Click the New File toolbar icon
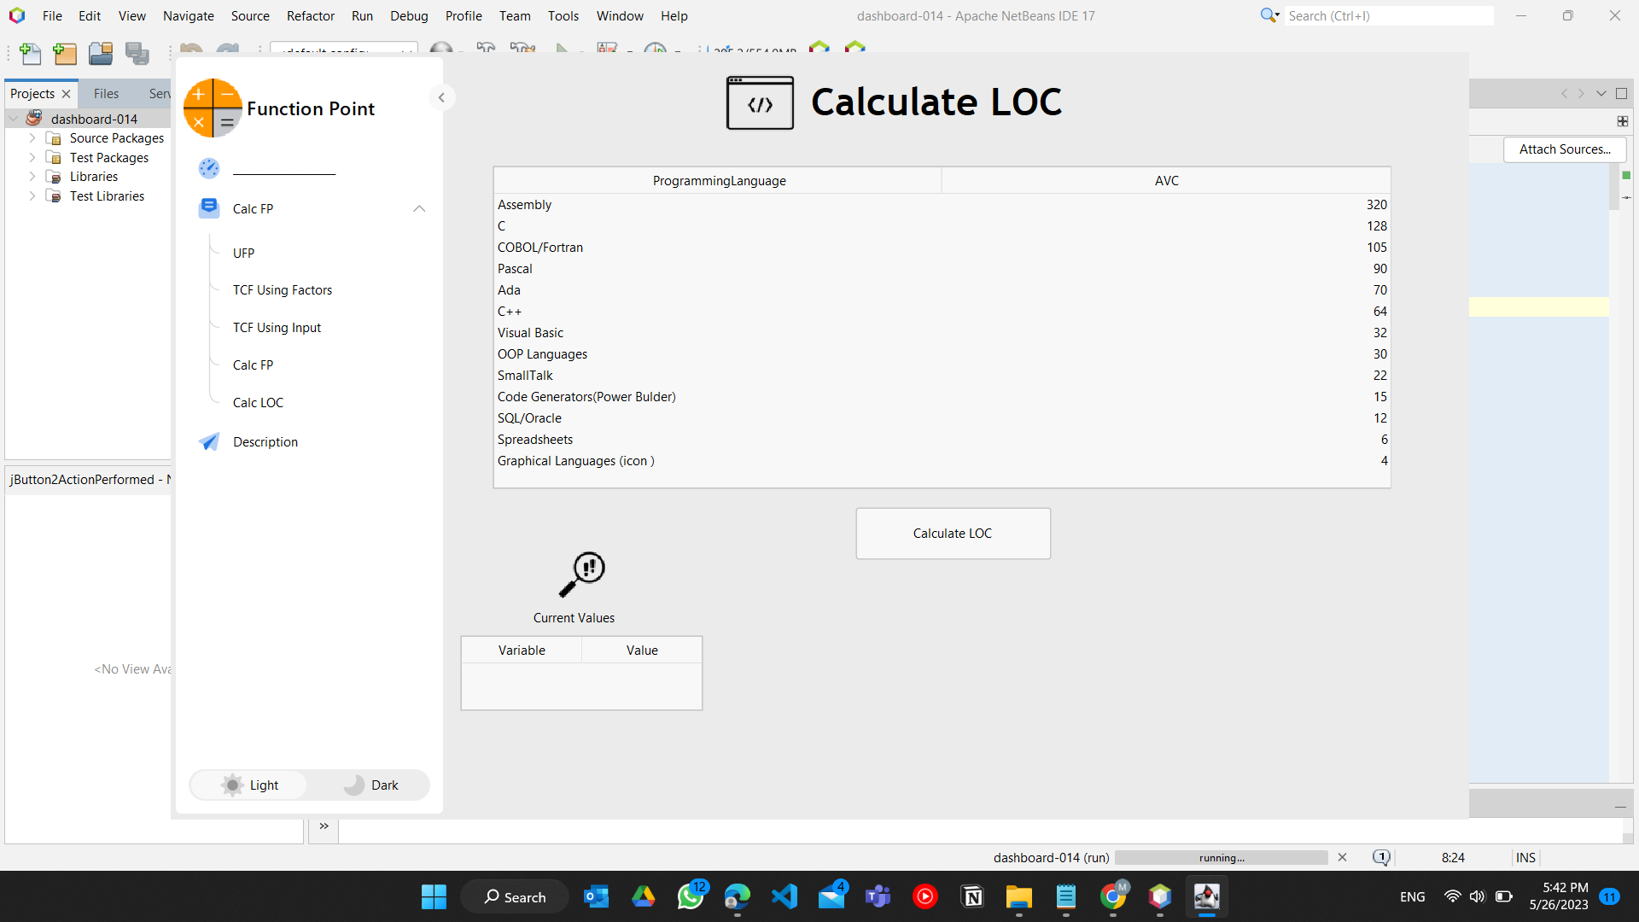Viewport: 1639px width, 922px height. click(x=31, y=54)
